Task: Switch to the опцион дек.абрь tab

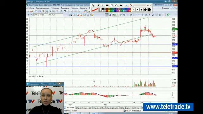Action: [112, 108]
